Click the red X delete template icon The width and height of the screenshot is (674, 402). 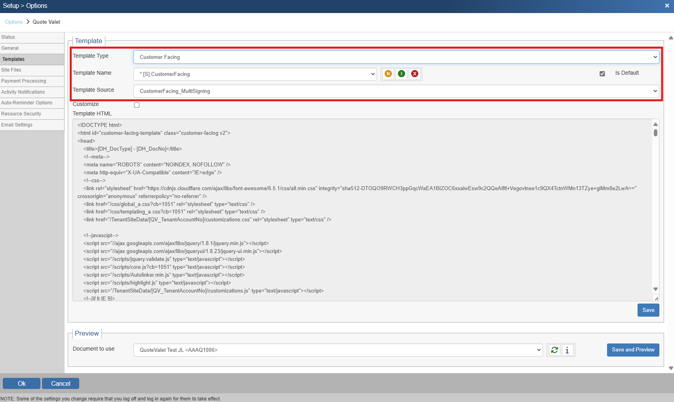pos(415,74)
